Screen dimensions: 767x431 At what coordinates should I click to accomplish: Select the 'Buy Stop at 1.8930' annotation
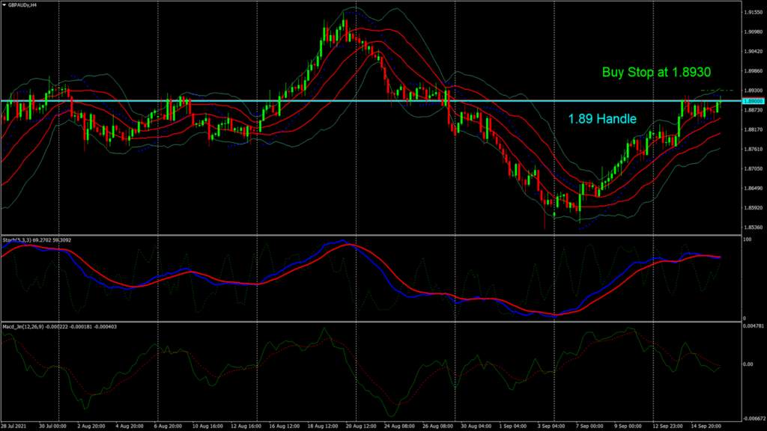(x=656, y=73)
